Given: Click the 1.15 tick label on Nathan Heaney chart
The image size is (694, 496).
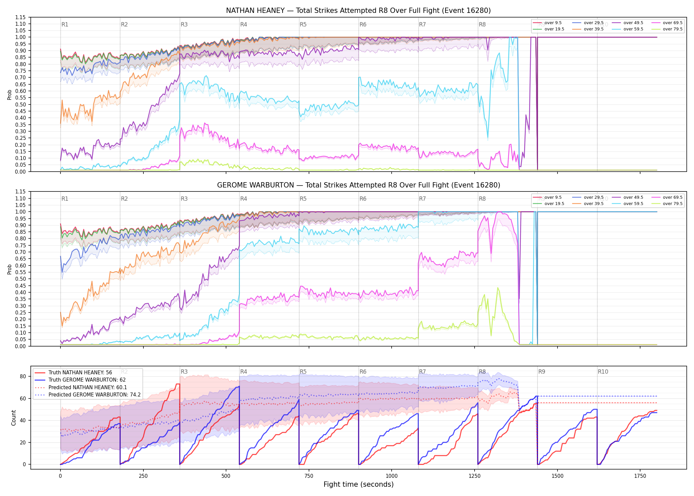Looking at the screenshot, I should click(x=20, y=17).
